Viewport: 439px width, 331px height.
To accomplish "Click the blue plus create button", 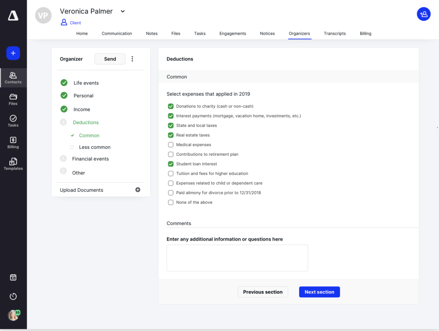I will tap(13, 53).
